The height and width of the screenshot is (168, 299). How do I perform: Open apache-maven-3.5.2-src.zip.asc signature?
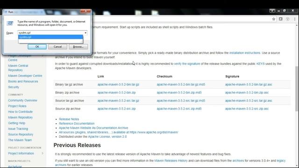pos(247,109)
